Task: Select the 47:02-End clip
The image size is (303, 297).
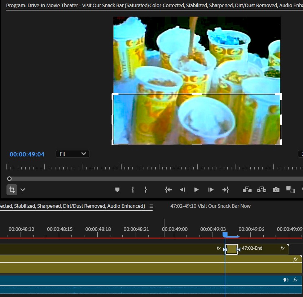Action: coord(263,249)
